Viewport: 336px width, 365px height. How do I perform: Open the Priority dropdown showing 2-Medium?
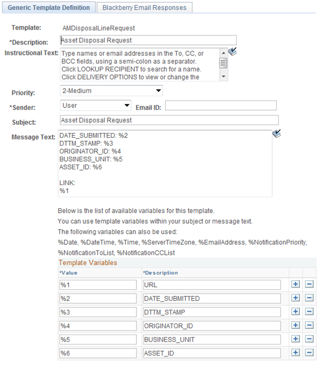[x=111, y=90]
